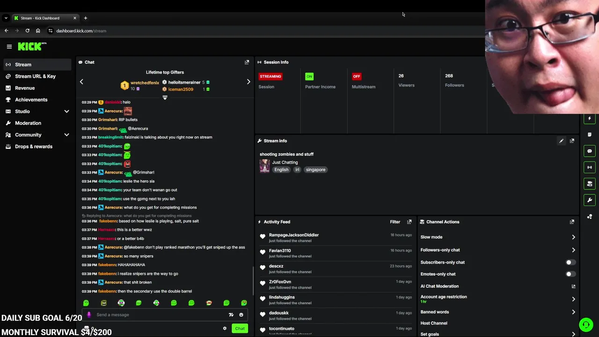Show previous top gifters slide
Screen dimensions: 599x337
pos(81,82)
